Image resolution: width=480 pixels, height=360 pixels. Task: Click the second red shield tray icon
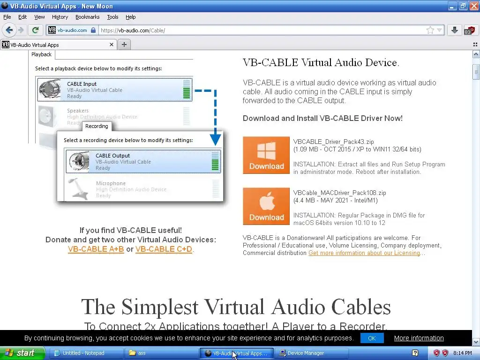[445, 353]
